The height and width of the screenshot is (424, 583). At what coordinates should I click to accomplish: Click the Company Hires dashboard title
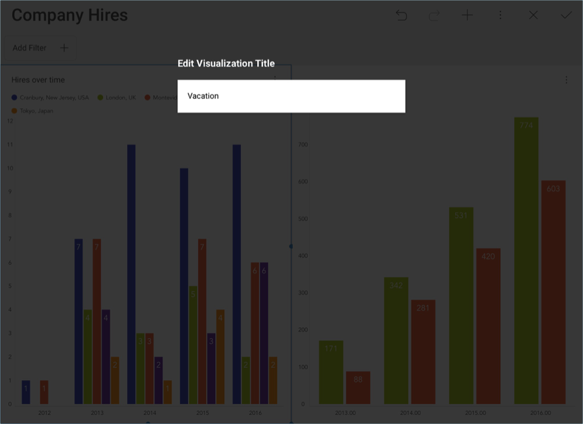pyautogui.click(x=69, y=16)
